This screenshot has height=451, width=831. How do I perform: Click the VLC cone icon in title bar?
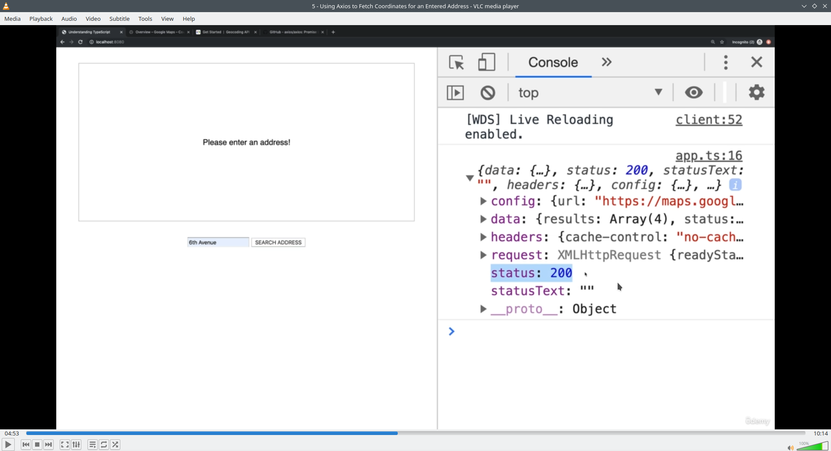tap(6, 6)
